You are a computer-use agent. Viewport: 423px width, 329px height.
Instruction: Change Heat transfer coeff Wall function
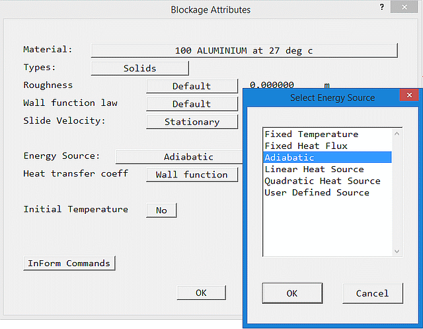click(x=192, y=175)
